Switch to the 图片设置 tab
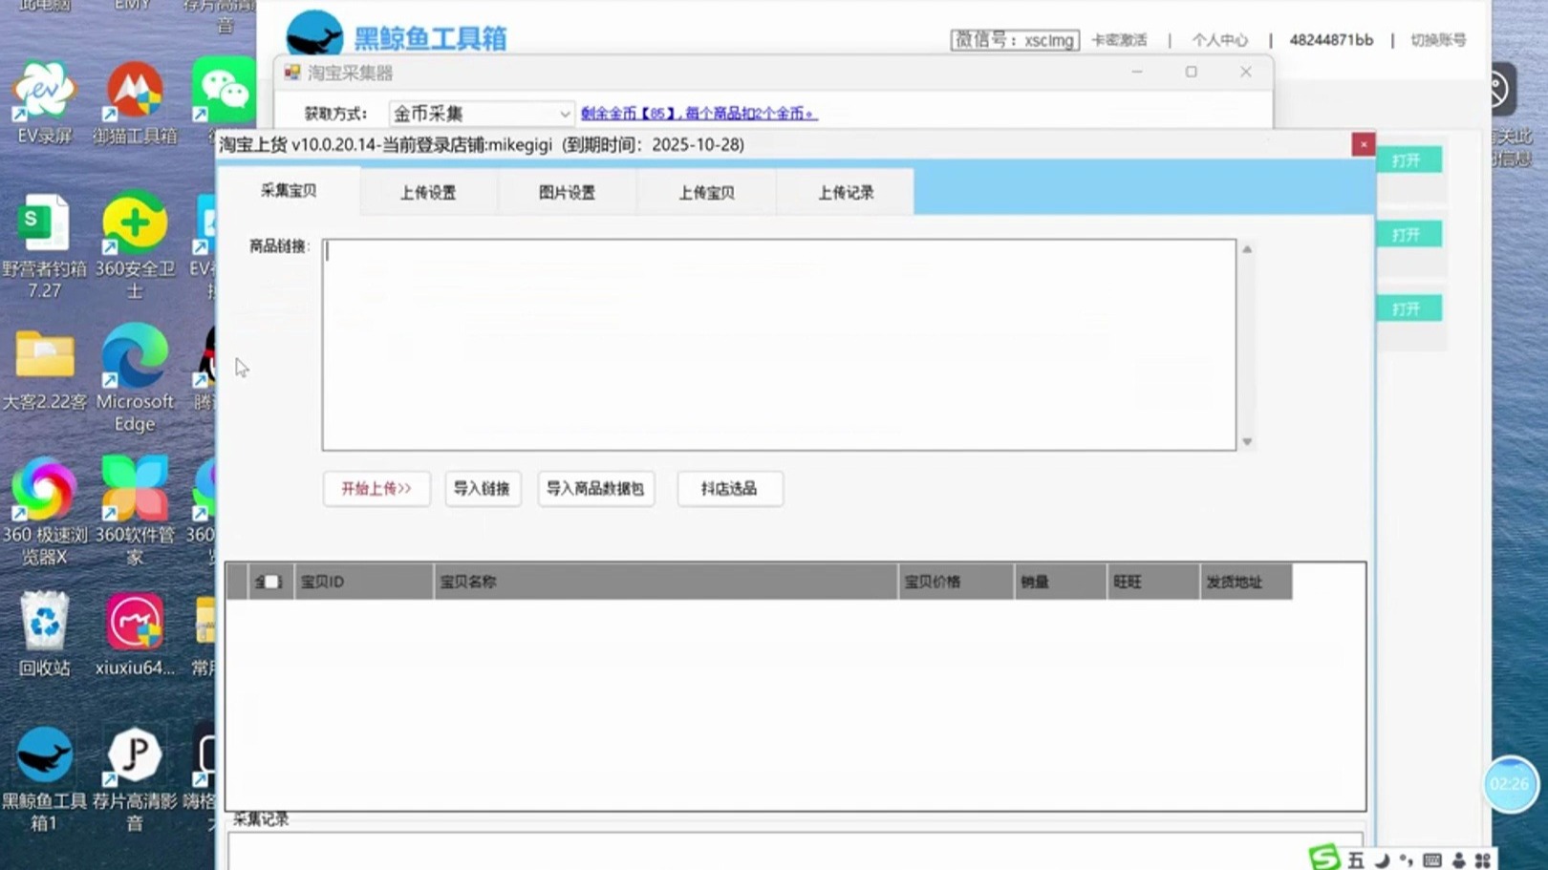1548x870 pixels. pyautogui.click(x=567, y=191)
